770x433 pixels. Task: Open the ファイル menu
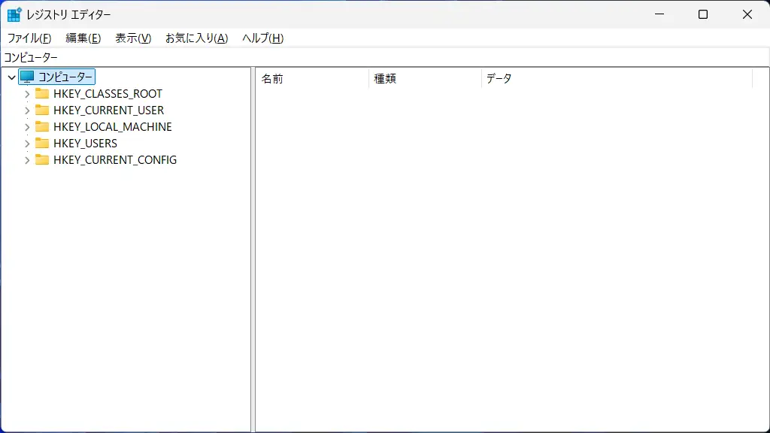pos(28,38)
